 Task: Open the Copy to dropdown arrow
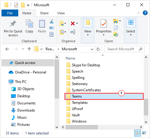(65, 32)
